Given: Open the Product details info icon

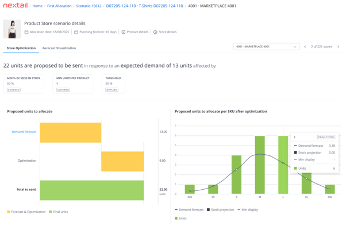Looking at the screenshot, I should pos(124,32).
